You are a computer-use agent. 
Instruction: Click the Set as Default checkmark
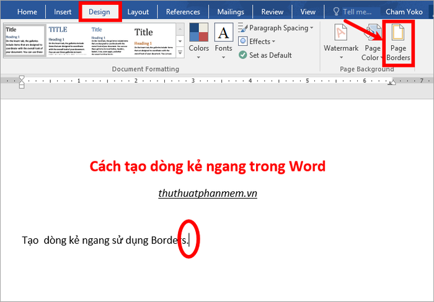(244, 55)
